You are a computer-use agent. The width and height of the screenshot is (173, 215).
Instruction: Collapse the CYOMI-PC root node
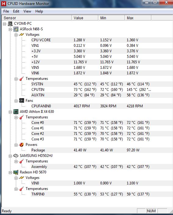(5, 24)
